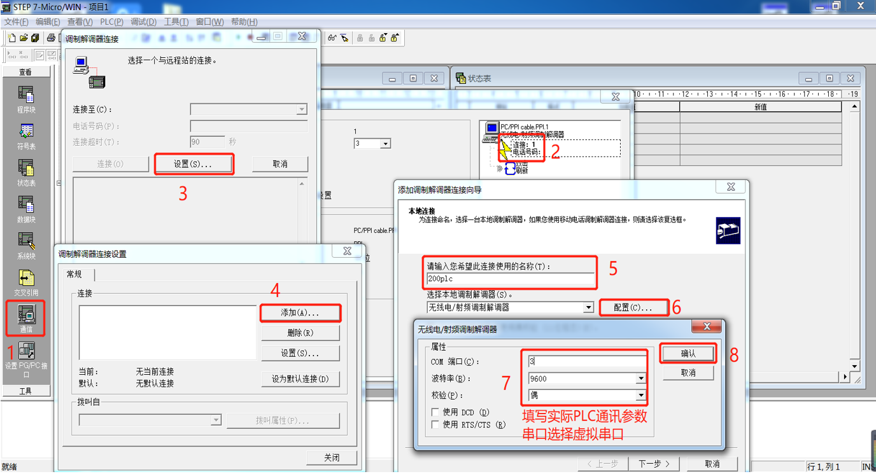Open the 编辑(E) menu
Screen dimensions: 876x474
click(48, 22)
